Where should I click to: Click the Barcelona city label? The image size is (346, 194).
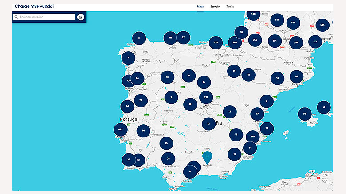pos(298,84)
